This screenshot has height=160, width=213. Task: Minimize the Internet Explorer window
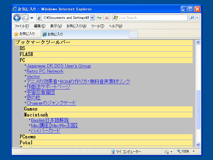[x=184, y=9]
